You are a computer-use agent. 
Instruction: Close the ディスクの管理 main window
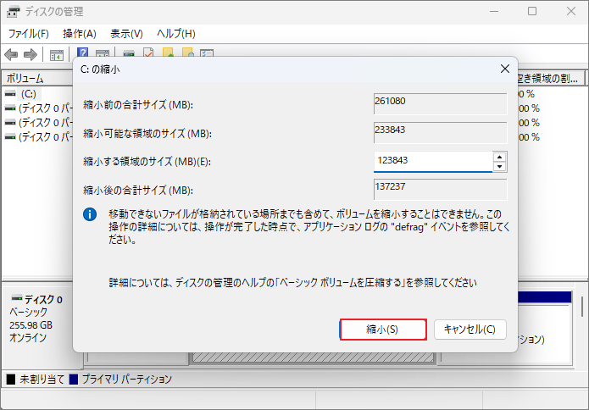571,12
